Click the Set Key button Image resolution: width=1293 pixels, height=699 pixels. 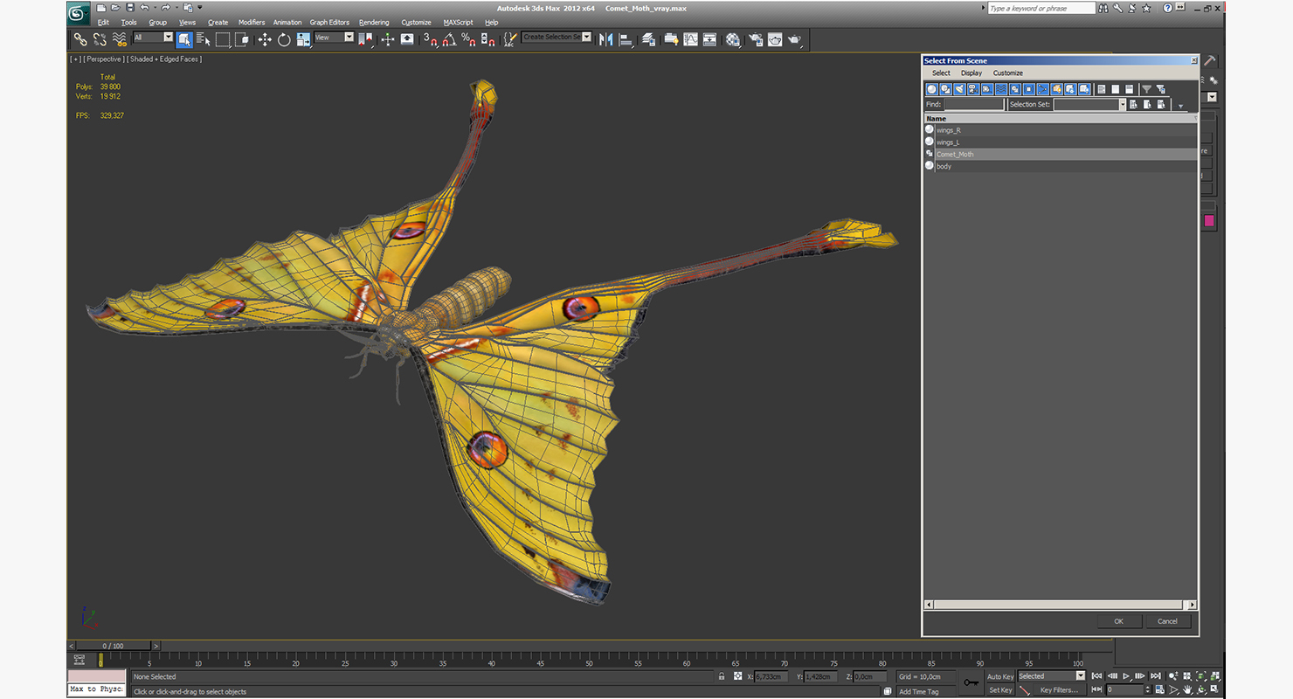(1000, 690)
